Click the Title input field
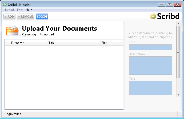Viewport: 184px width, 119px height. pyautogui.click(x=150, y=47)
